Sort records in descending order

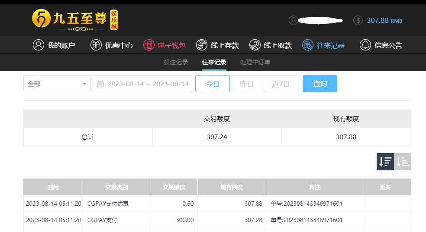coord(385,162)
